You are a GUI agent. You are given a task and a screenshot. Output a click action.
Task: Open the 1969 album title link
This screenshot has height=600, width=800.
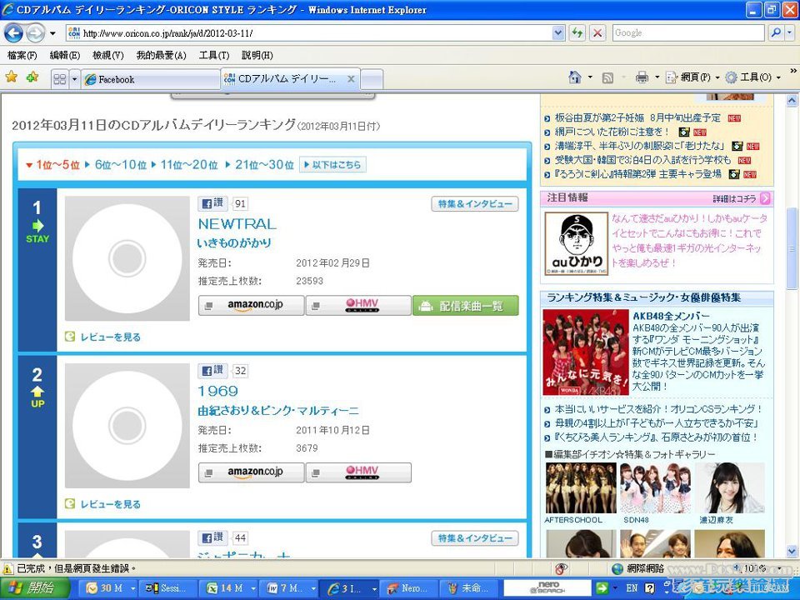[217, 392]
